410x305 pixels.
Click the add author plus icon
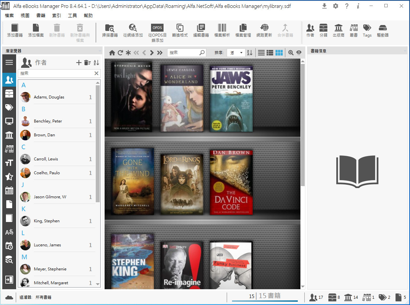pos(79,63)
